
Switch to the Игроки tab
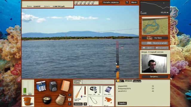129,81
